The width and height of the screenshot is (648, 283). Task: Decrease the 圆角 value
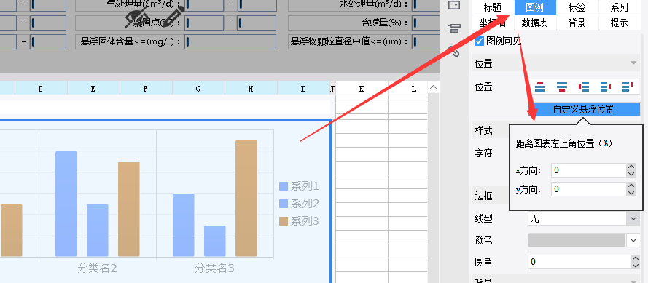(x=635, y=266)
